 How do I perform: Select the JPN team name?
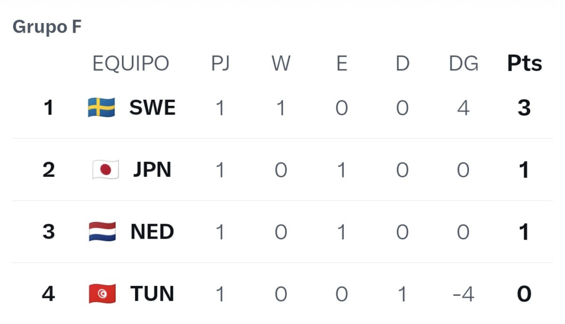(x=152, y=170)
